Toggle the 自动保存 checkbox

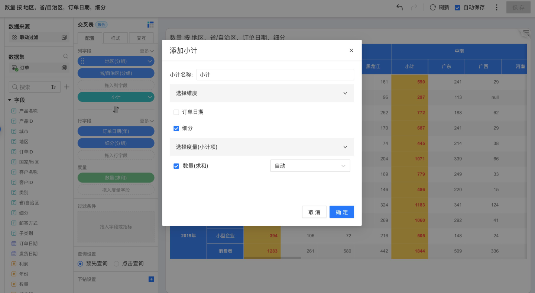coord(458,7)
